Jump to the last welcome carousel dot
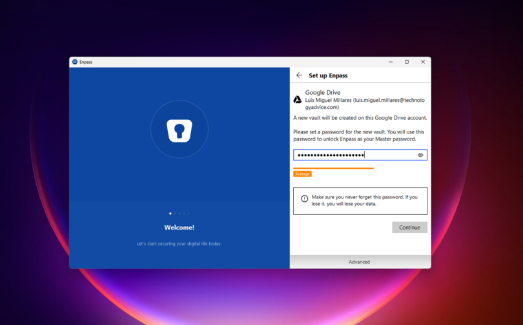Viewport: 523px width, 325px height. (x=189, y=213)
